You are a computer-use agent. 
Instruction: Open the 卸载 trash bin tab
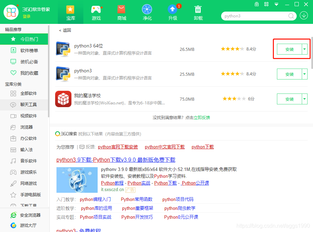click(198, 12)
